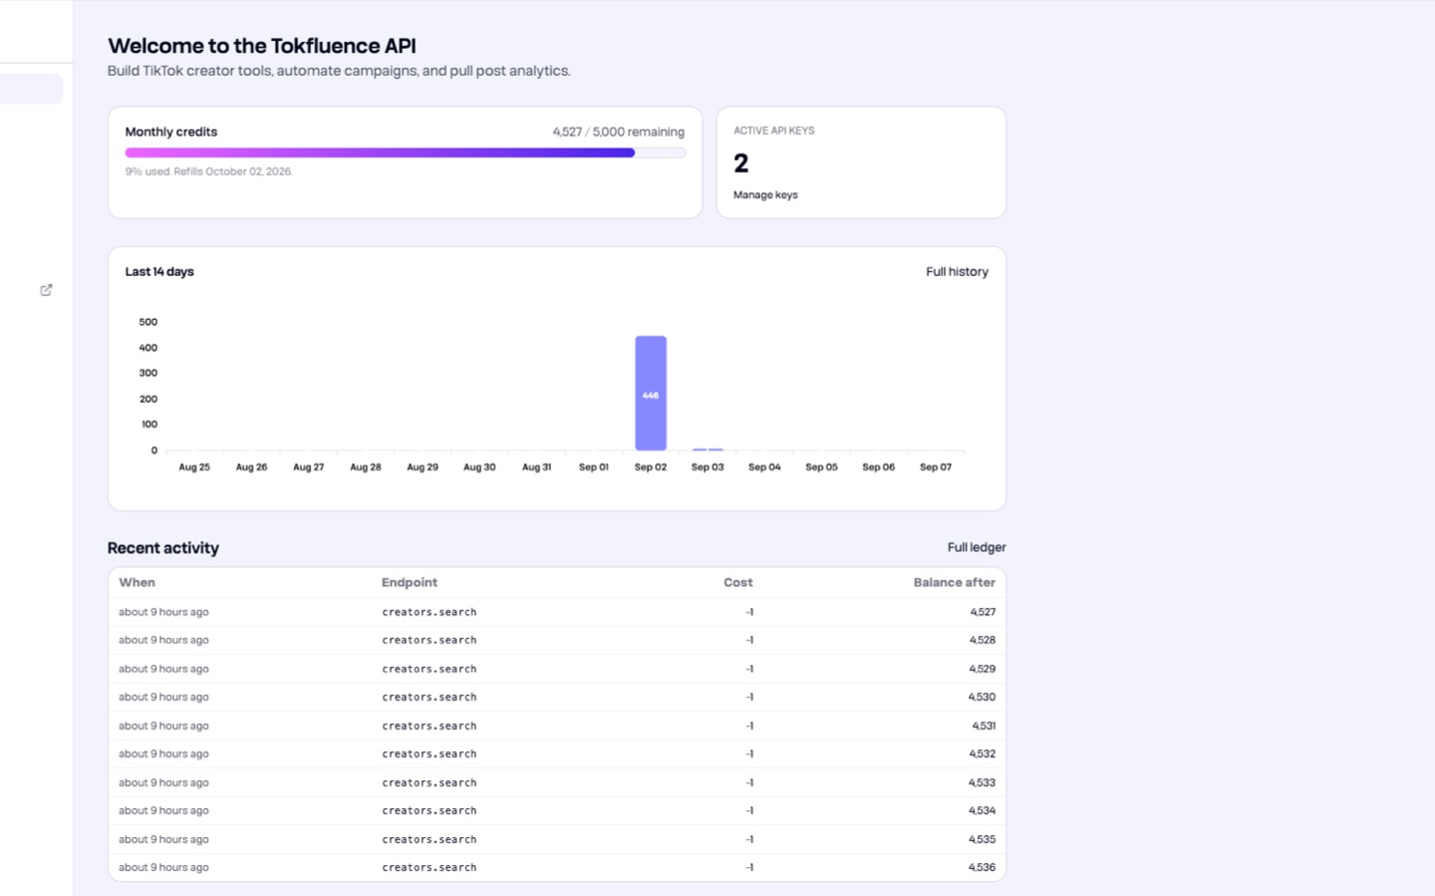Click "about 9 hours ago" in the 4,531 row

(164, 726)
